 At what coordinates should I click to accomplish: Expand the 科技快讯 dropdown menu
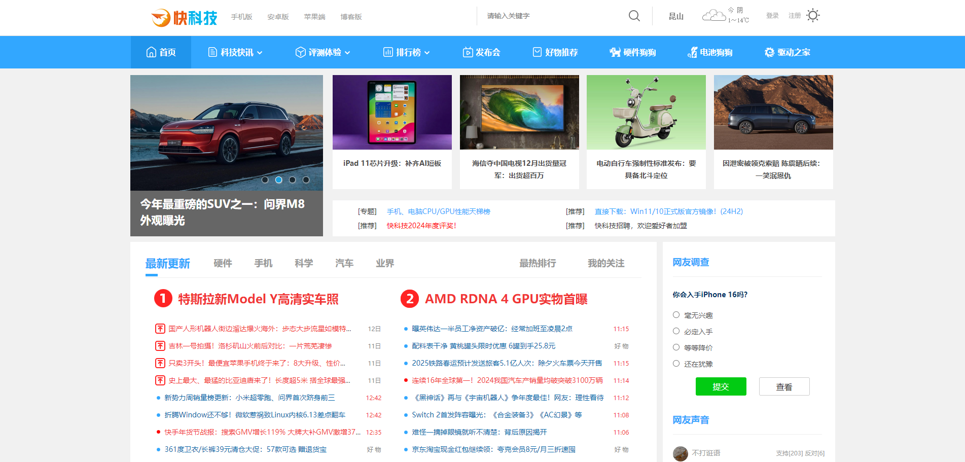tap(235, 52)
